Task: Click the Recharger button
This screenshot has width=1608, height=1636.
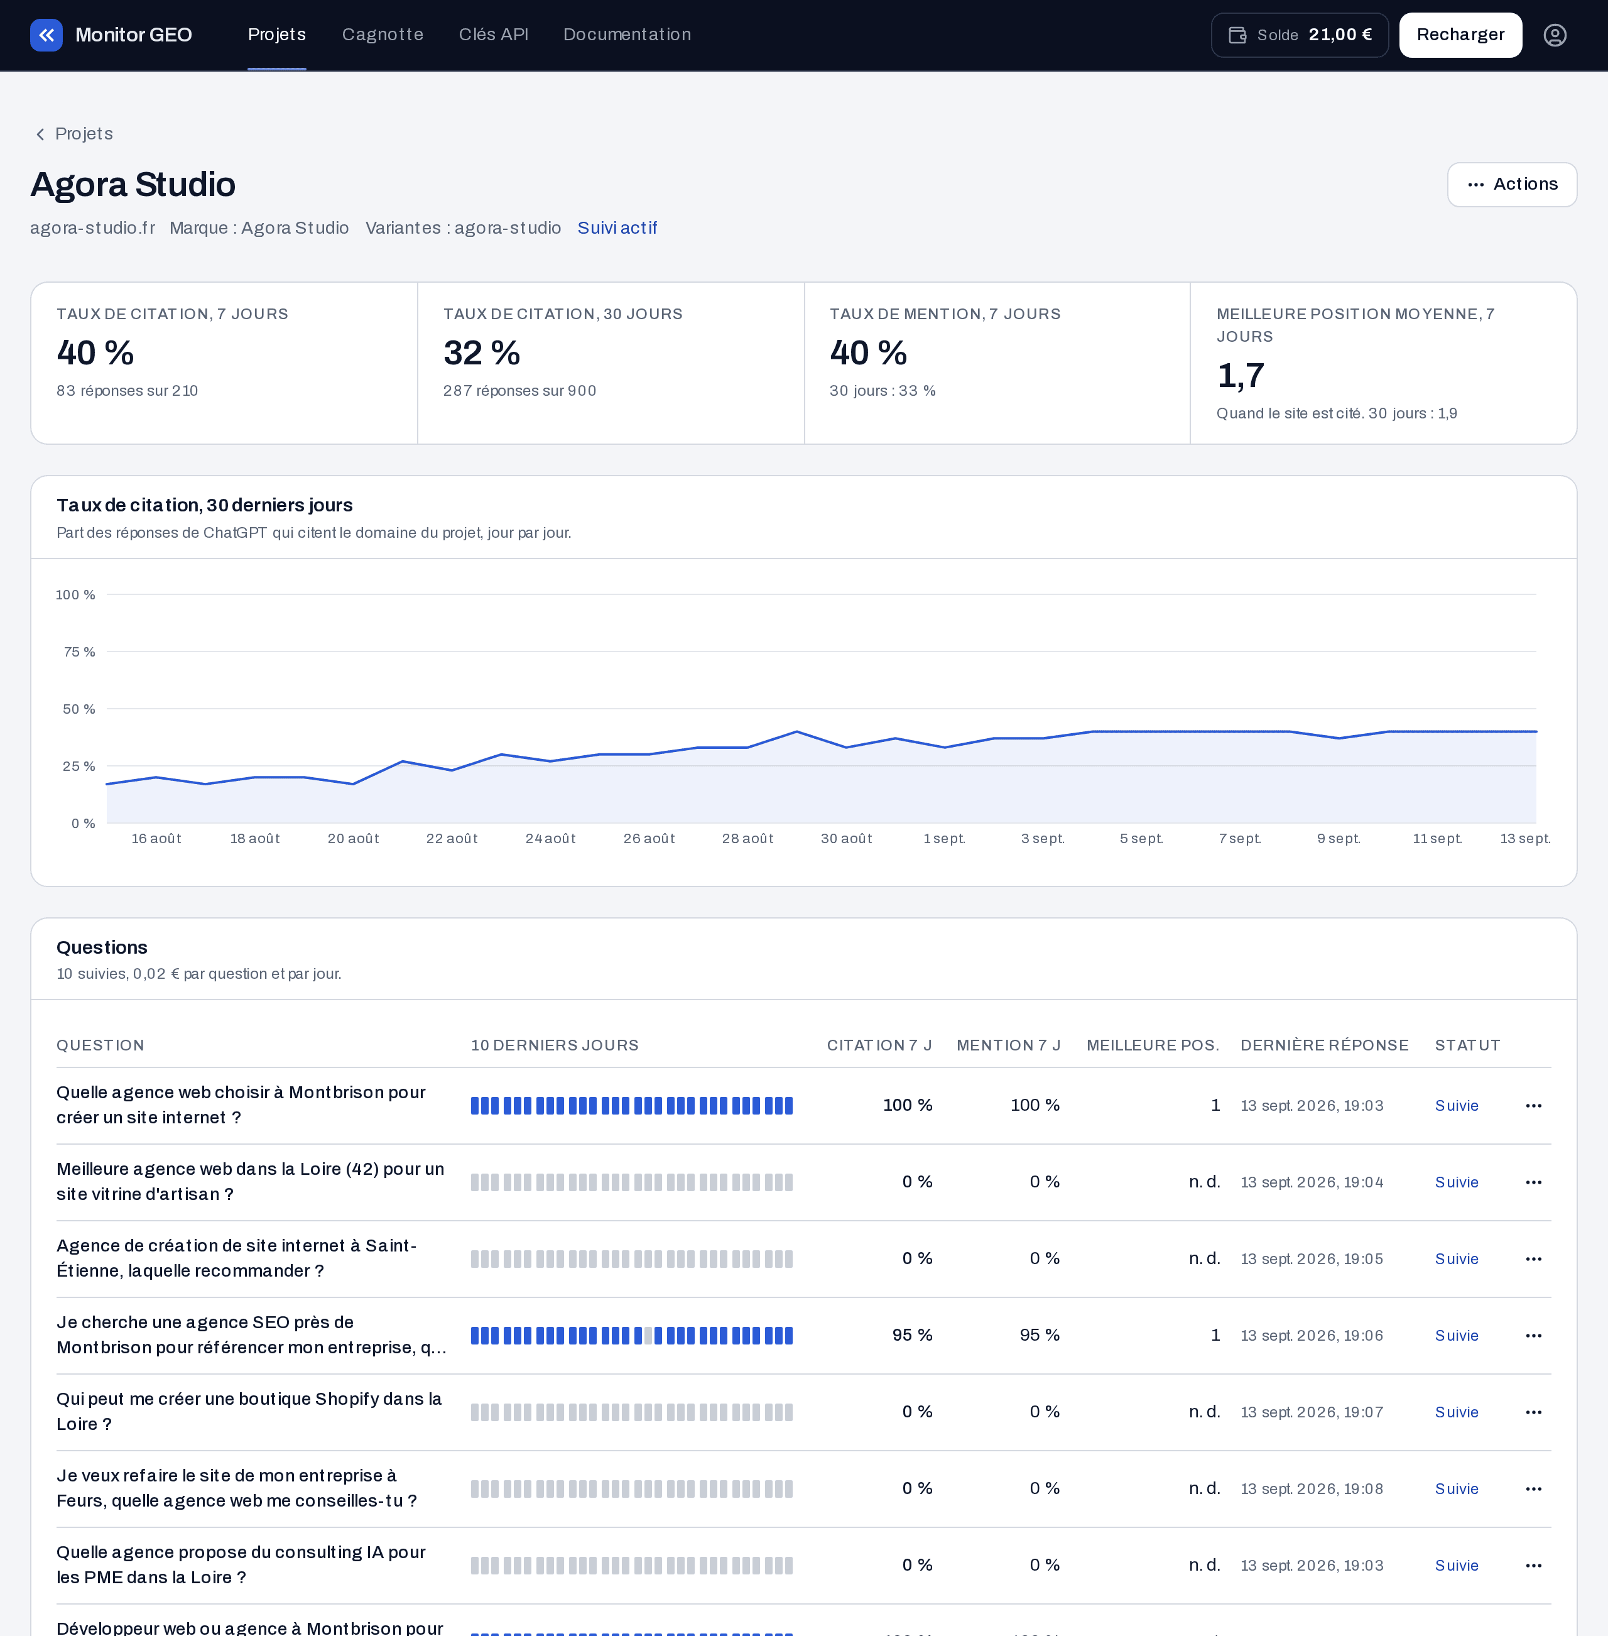Action: 1460,35
